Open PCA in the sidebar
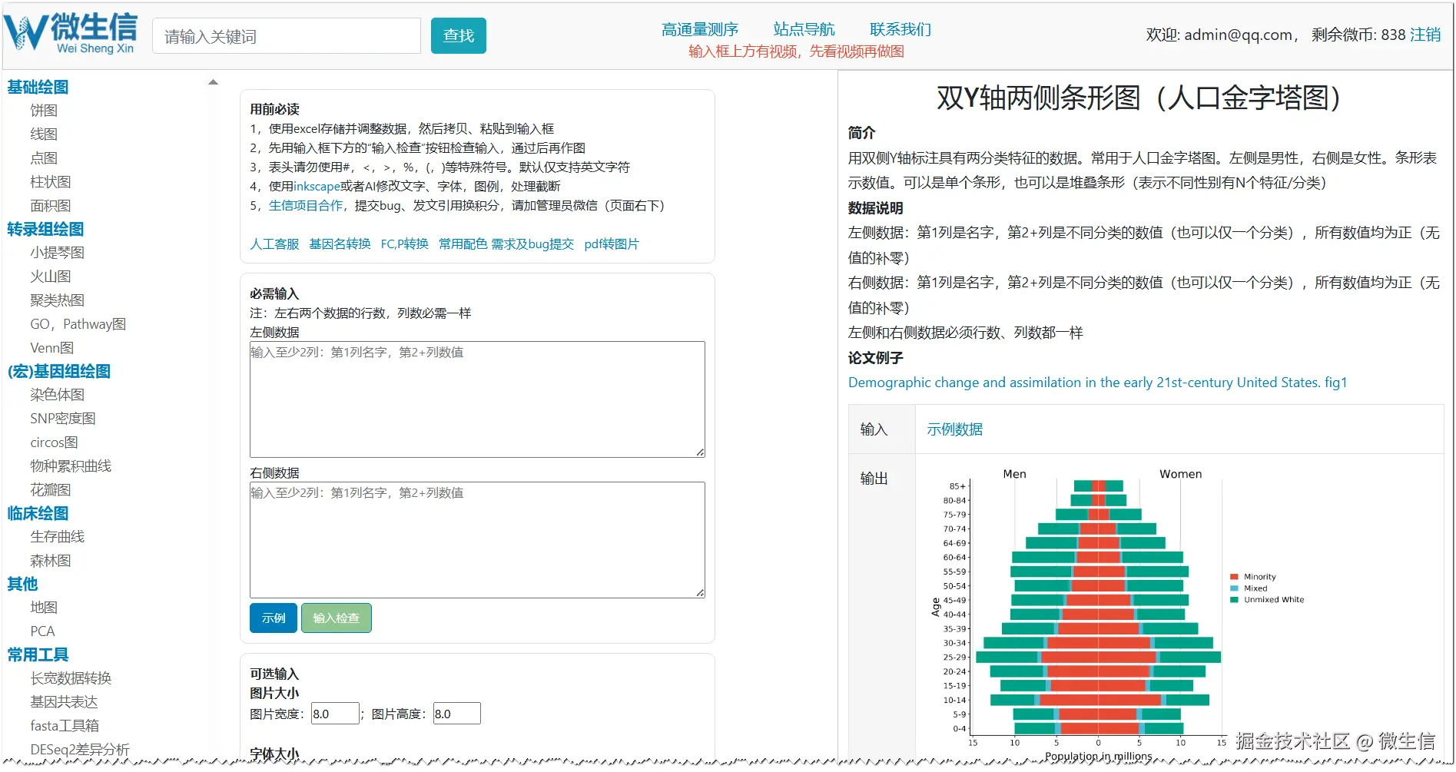 (x=42, y=631)
